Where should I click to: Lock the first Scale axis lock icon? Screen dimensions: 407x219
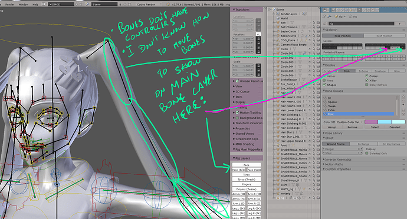tap(258, 66)
